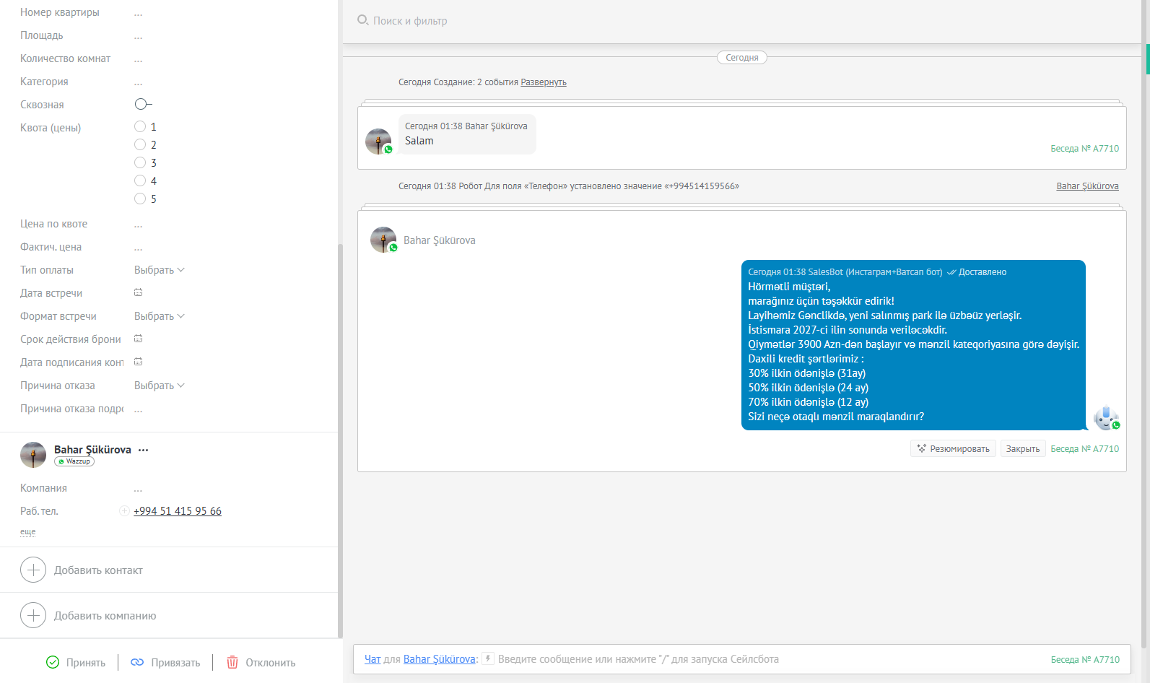Click Привязать button
The width and height of the screenshot is (1150, 683).
[x=165, y=662]
